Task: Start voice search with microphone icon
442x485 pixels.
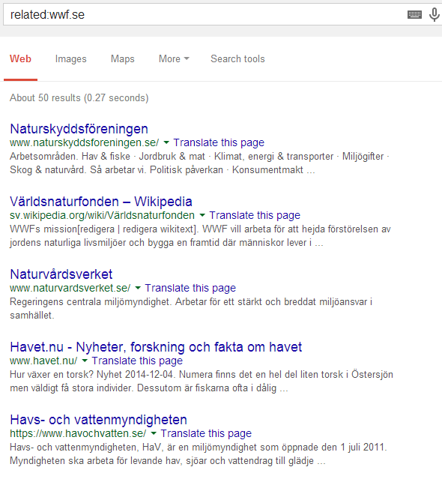Action: coord(435,14)
